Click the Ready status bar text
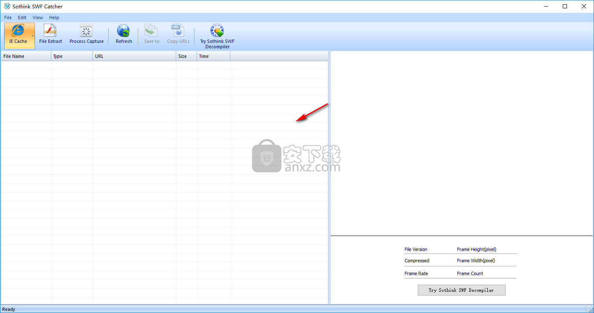Viewport: 594px width, 313px height. [x=9, y=309]
